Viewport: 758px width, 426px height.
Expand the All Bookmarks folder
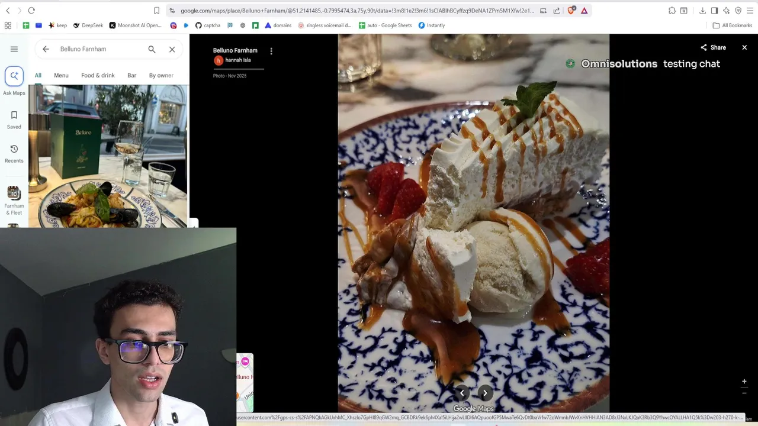(732, 25)
